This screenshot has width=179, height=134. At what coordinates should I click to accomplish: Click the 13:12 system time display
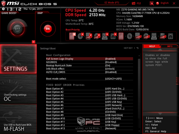pos(14,9)
